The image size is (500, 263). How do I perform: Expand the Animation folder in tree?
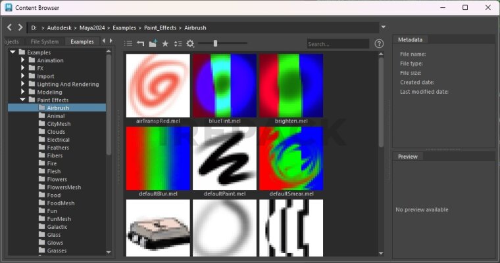pyautogui.click(x=23, y=60)
